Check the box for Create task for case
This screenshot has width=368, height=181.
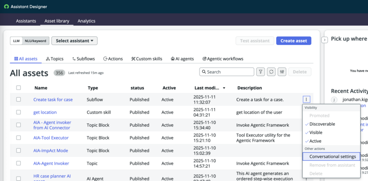(x=18, y=99)
